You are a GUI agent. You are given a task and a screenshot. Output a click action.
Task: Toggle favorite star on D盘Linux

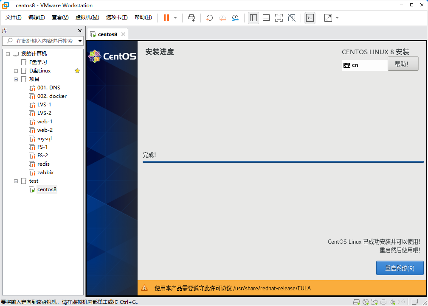pyautogui.click(x=77, y=71)
